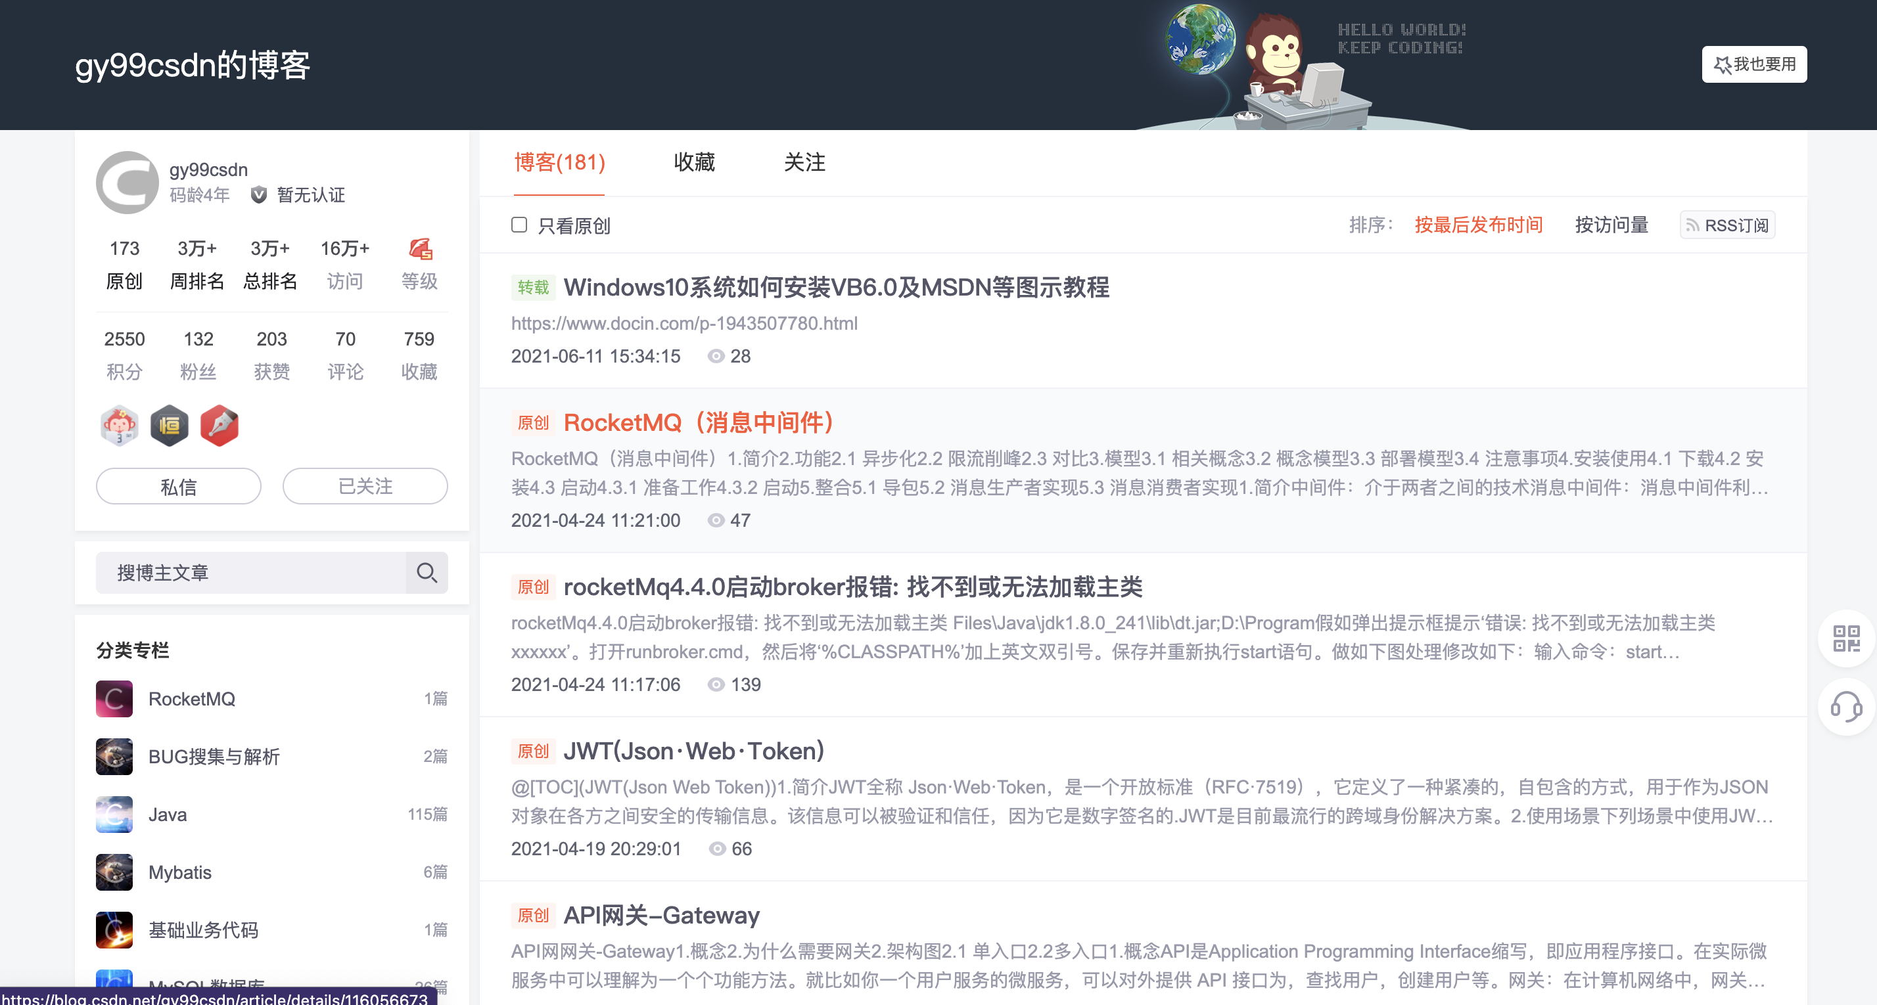Click the search magnifier icon

click(427, 572)
